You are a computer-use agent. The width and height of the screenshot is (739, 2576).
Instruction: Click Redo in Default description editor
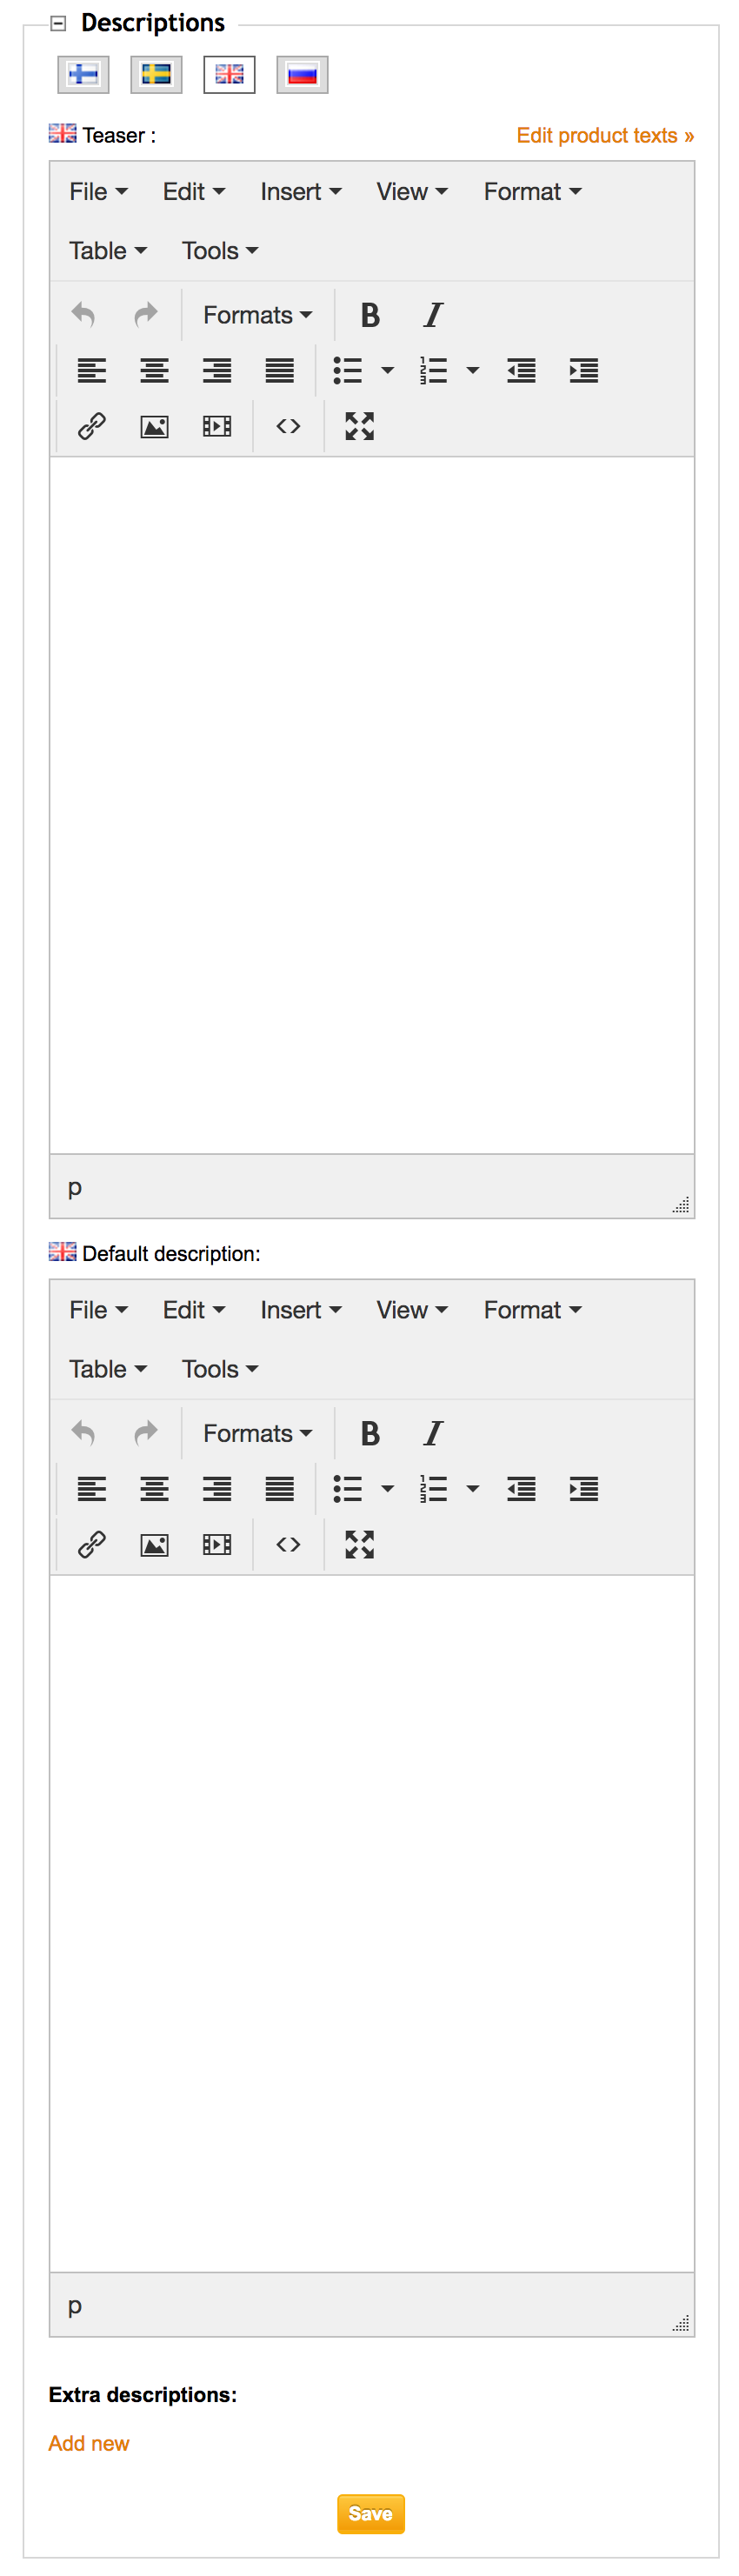[146, 1433]
